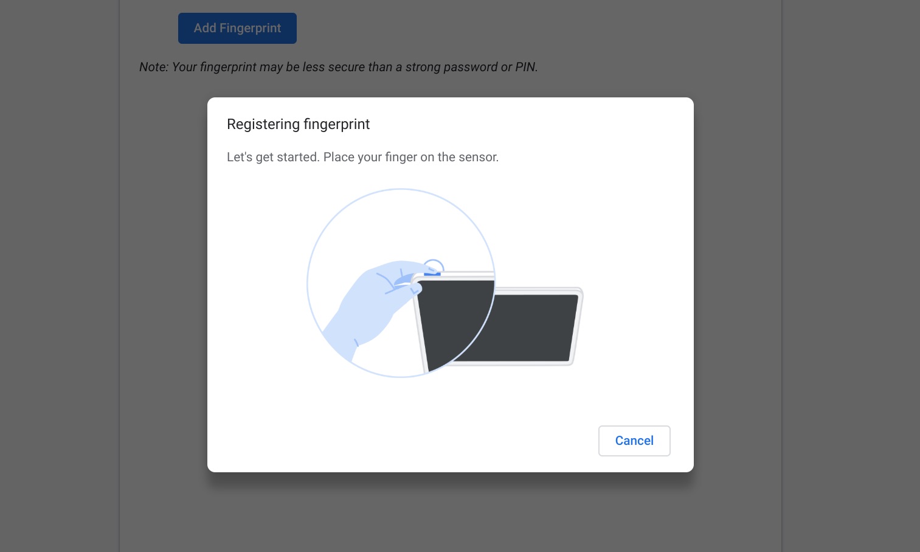Click the Cancel button in the dialog
920x552 pixels.
[x=634, y=441]
